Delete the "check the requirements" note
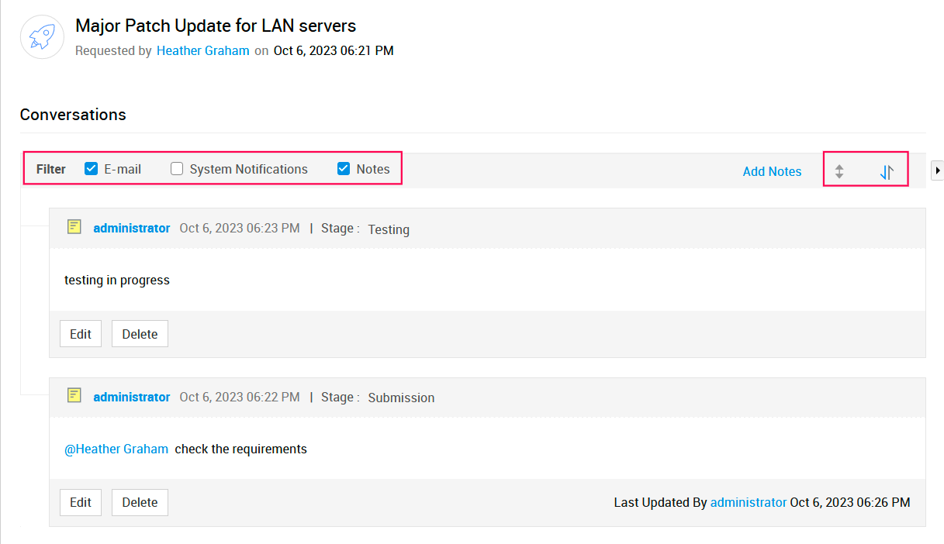 point(140,502)
